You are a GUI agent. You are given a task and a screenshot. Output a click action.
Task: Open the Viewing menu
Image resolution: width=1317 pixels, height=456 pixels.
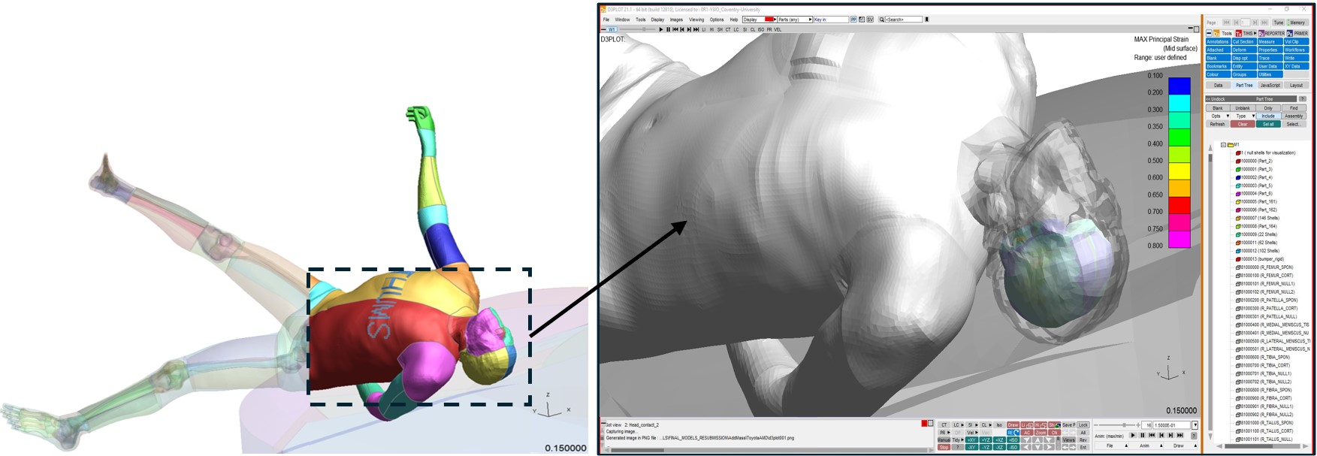(696, 20)
